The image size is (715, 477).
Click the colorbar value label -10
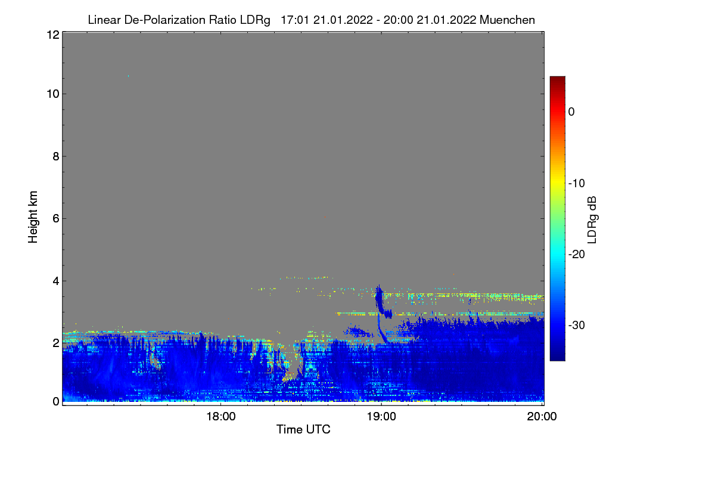click(x=576, y=183)
